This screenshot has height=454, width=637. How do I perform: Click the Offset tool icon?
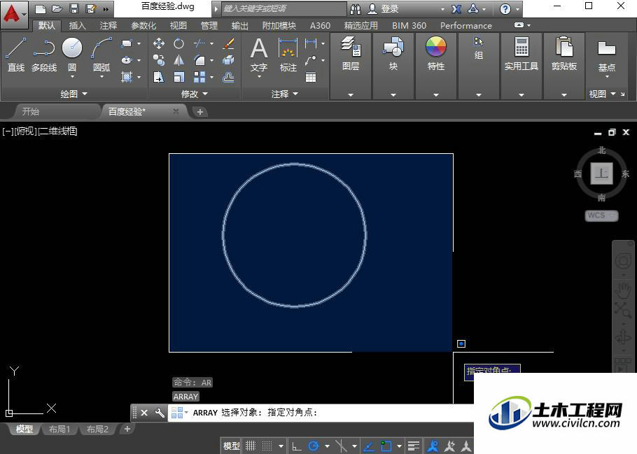click(x=229, y=77)
